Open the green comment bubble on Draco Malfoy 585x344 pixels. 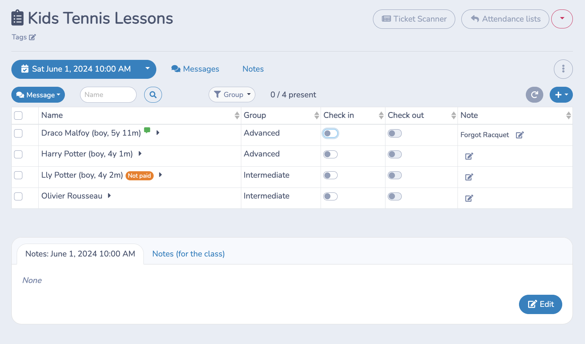148,131
